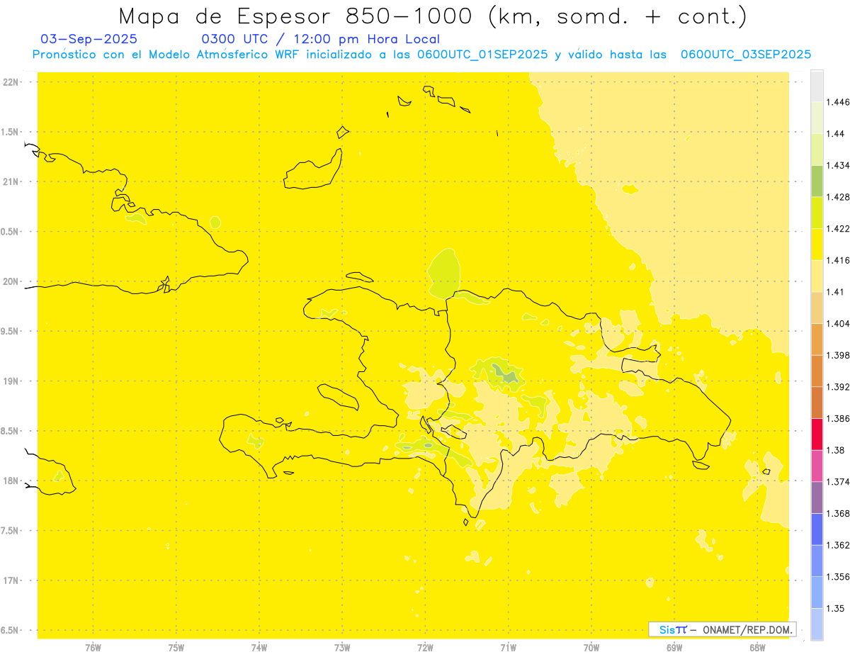The height and width of the screenshot is (657, 850).
Task: Click the '17N' latitude label
Action: [10, 580]
